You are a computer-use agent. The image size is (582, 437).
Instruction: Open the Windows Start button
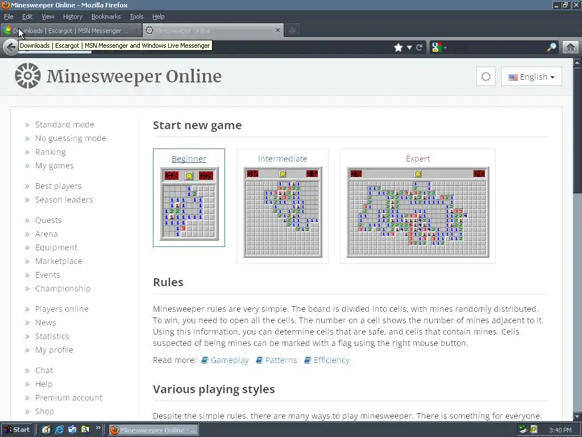pyautogui.click(x=17, y=430)
